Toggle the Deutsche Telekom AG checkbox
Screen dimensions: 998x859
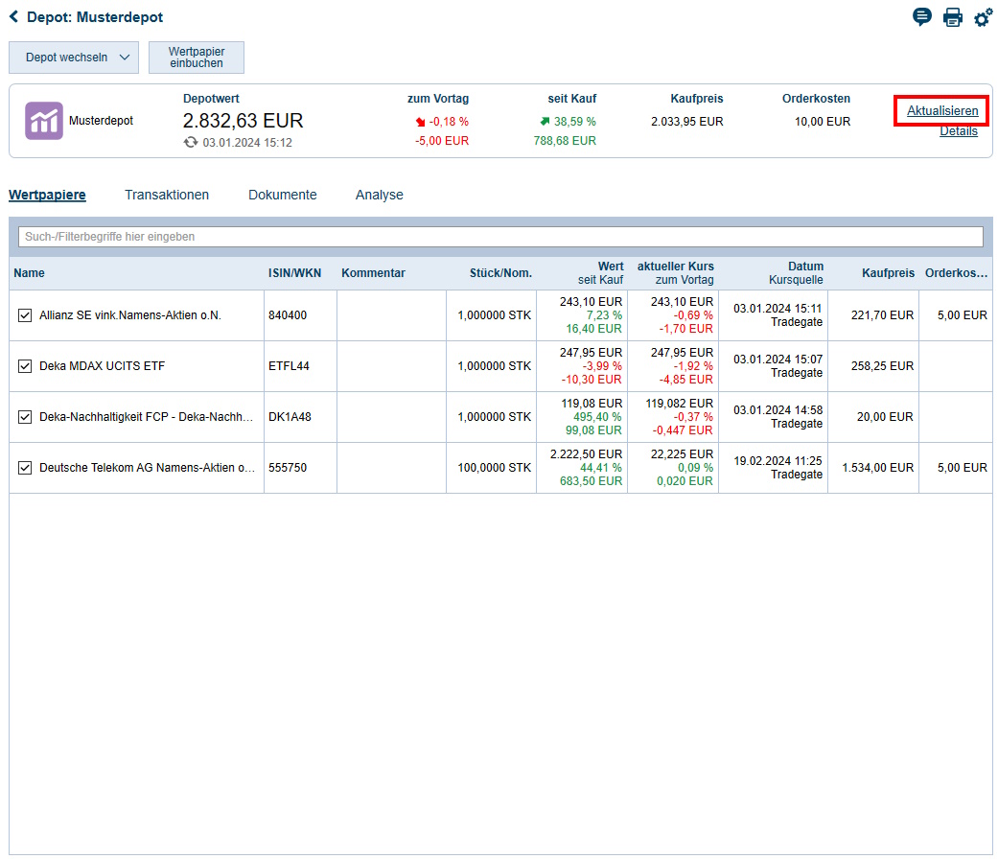(x=25, y=468)
